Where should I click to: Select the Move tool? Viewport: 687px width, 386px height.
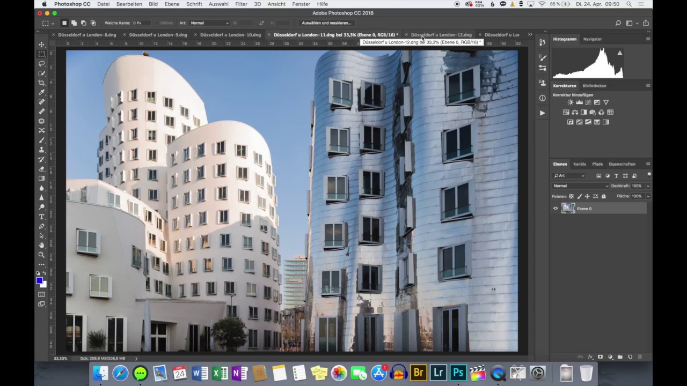42,44
